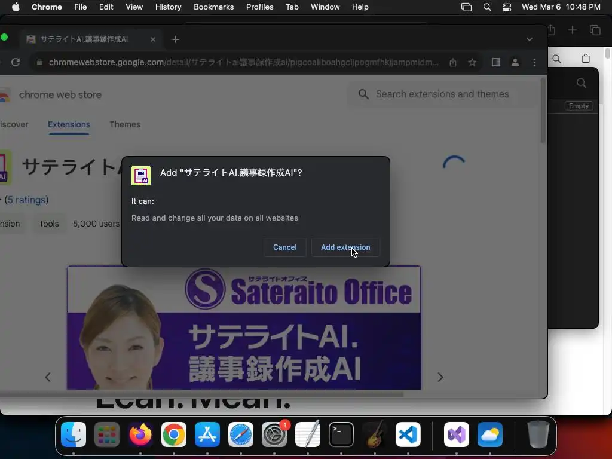Open the Chrome menu in the menu bar
The width and height of the screenshot is (612, 459).
tap(47, 7)
